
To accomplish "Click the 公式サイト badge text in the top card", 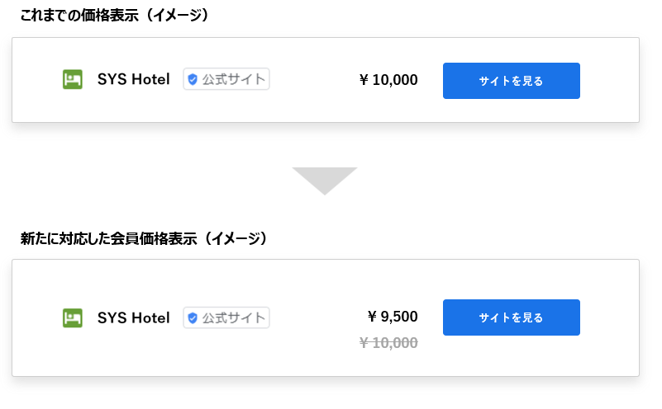I will 234,80.
